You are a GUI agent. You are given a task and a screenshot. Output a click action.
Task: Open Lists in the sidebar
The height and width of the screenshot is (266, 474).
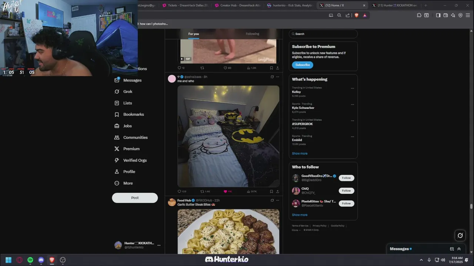click(x=123, y=103)
